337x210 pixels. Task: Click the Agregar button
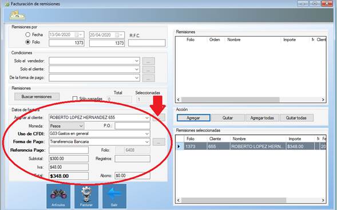(x=193, y=118)
